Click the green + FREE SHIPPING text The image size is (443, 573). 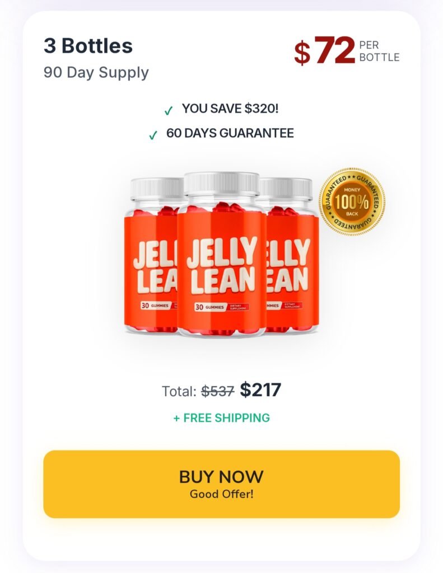pos(221,417)
